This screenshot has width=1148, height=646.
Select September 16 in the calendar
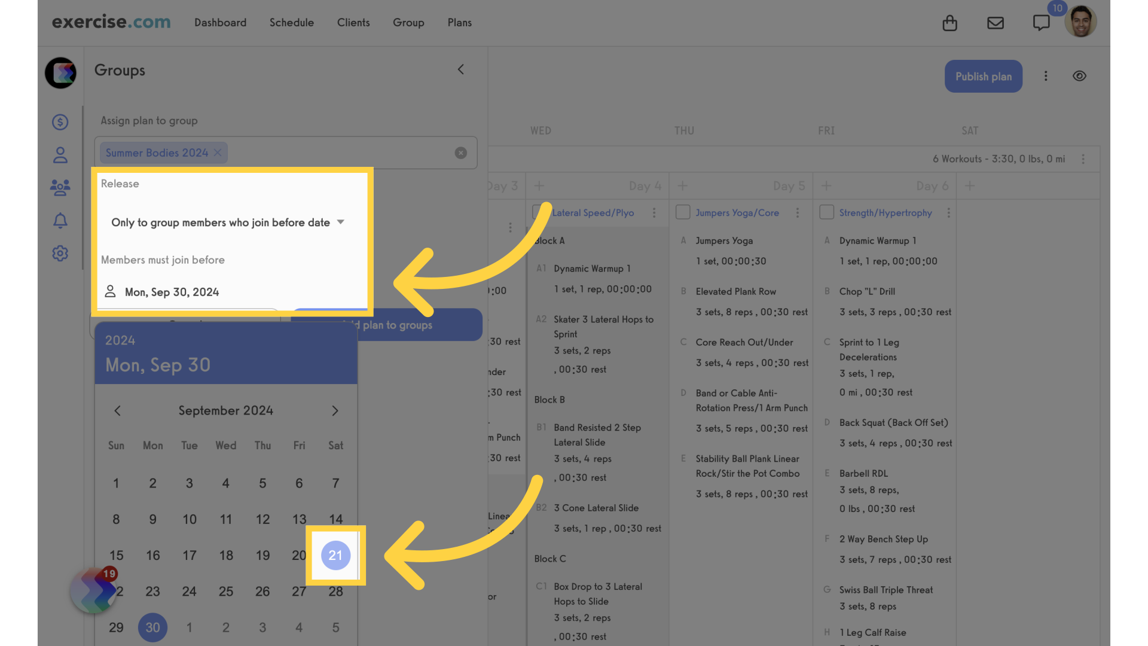tap(152, 555)
